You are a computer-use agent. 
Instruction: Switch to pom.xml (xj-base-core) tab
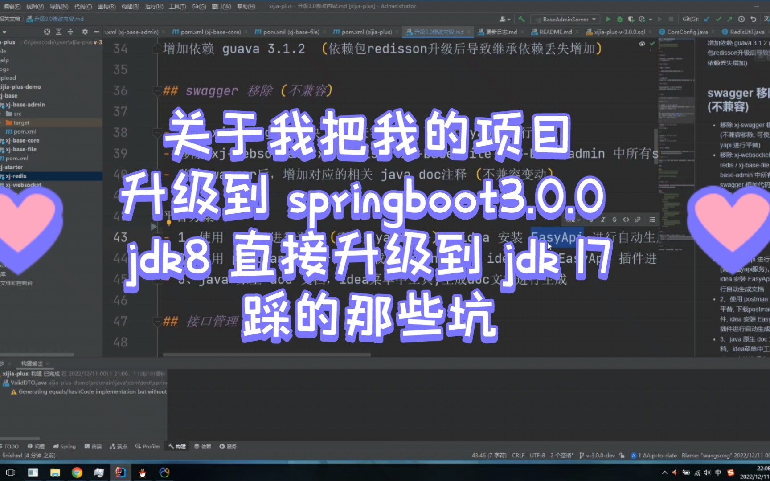point(211,32)
